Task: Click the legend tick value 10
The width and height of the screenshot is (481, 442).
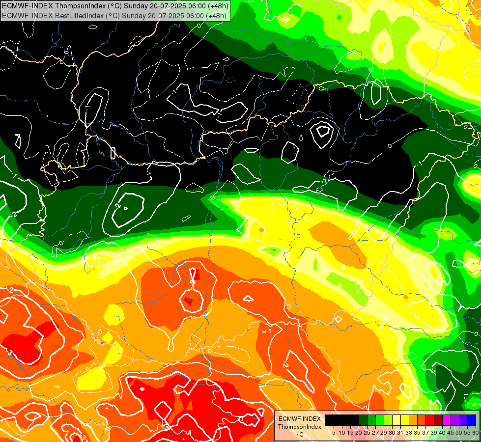Action: [342, 433]
